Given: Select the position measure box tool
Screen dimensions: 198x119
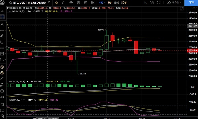Looking at the screenshot, I should (2, 54).
